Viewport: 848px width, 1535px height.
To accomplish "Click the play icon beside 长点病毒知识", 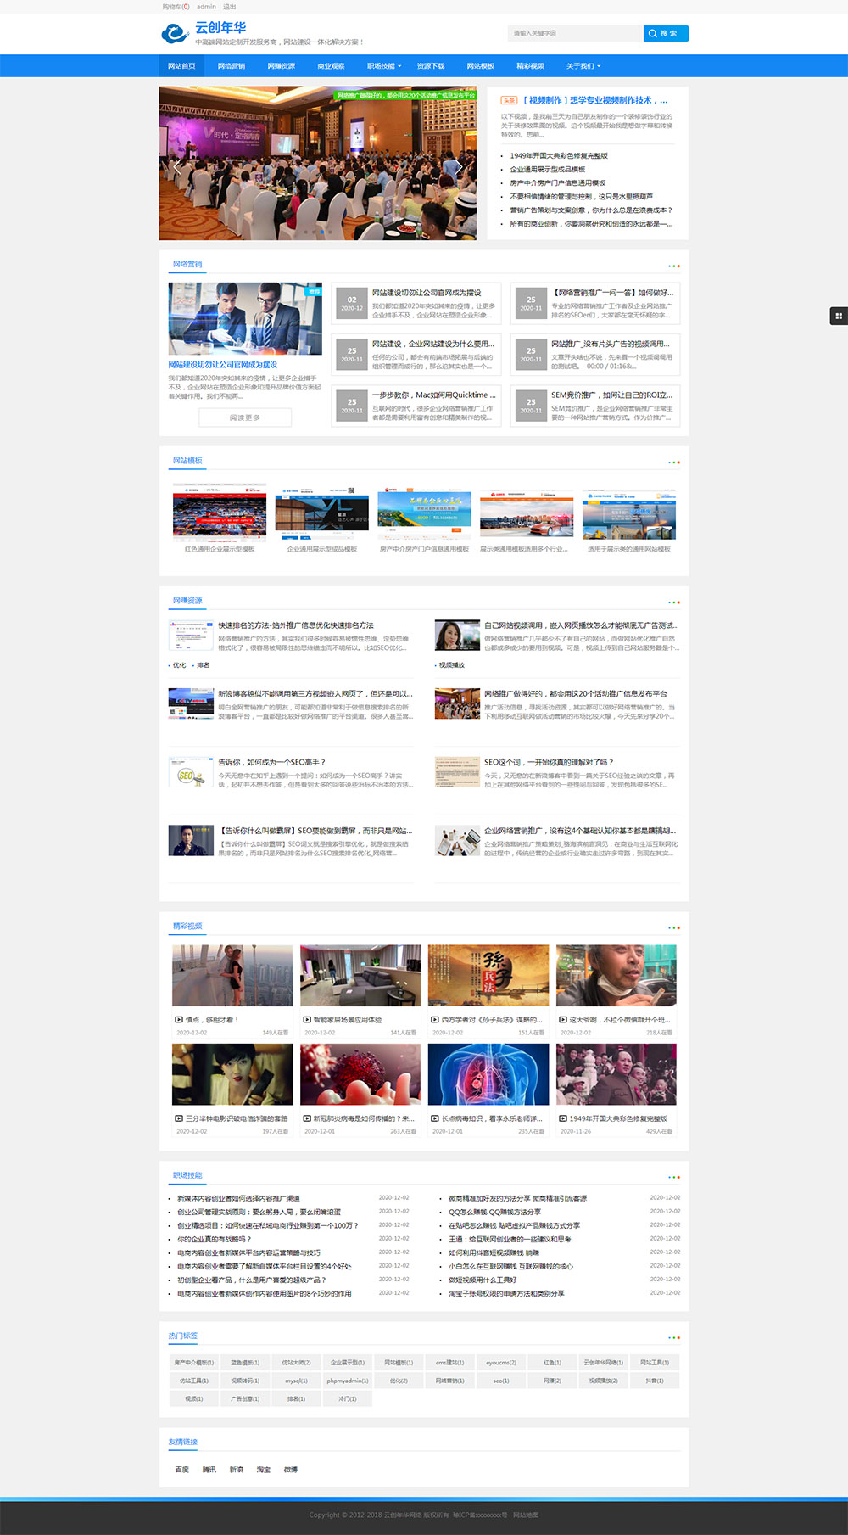I will click(x=435, y=1118).
